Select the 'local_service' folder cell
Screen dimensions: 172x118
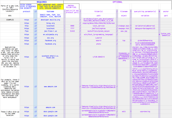98,26
